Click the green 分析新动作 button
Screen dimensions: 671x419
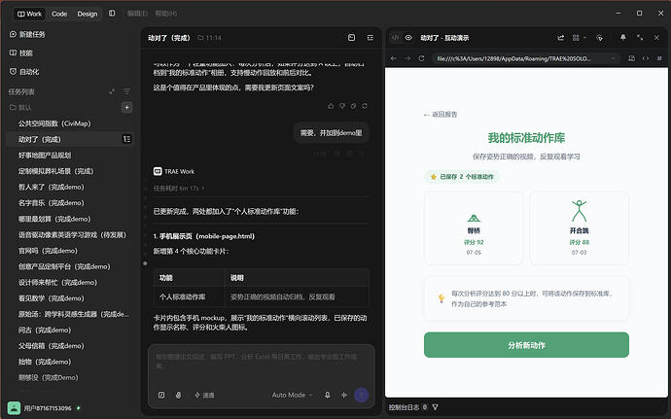point(526,345)
